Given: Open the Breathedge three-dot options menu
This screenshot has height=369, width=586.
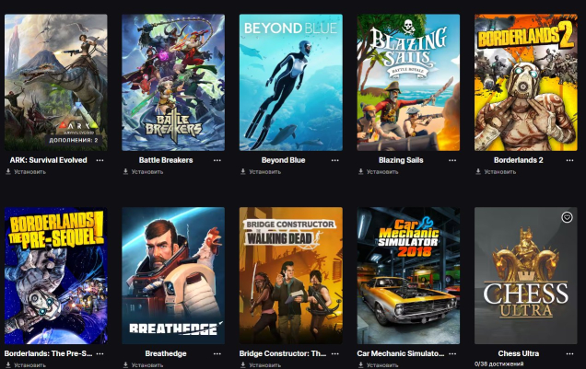Looking at the screenshot, I should [217, 353].
